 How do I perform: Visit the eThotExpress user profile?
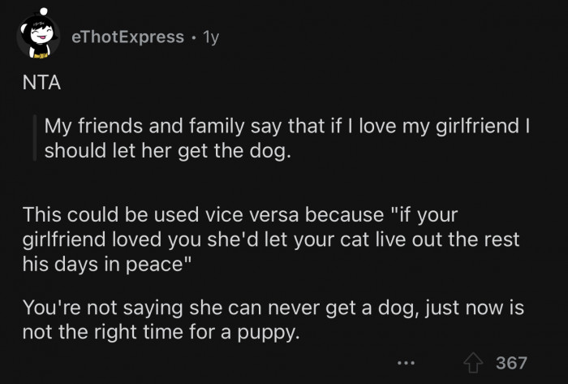click(x=128, y=37)
